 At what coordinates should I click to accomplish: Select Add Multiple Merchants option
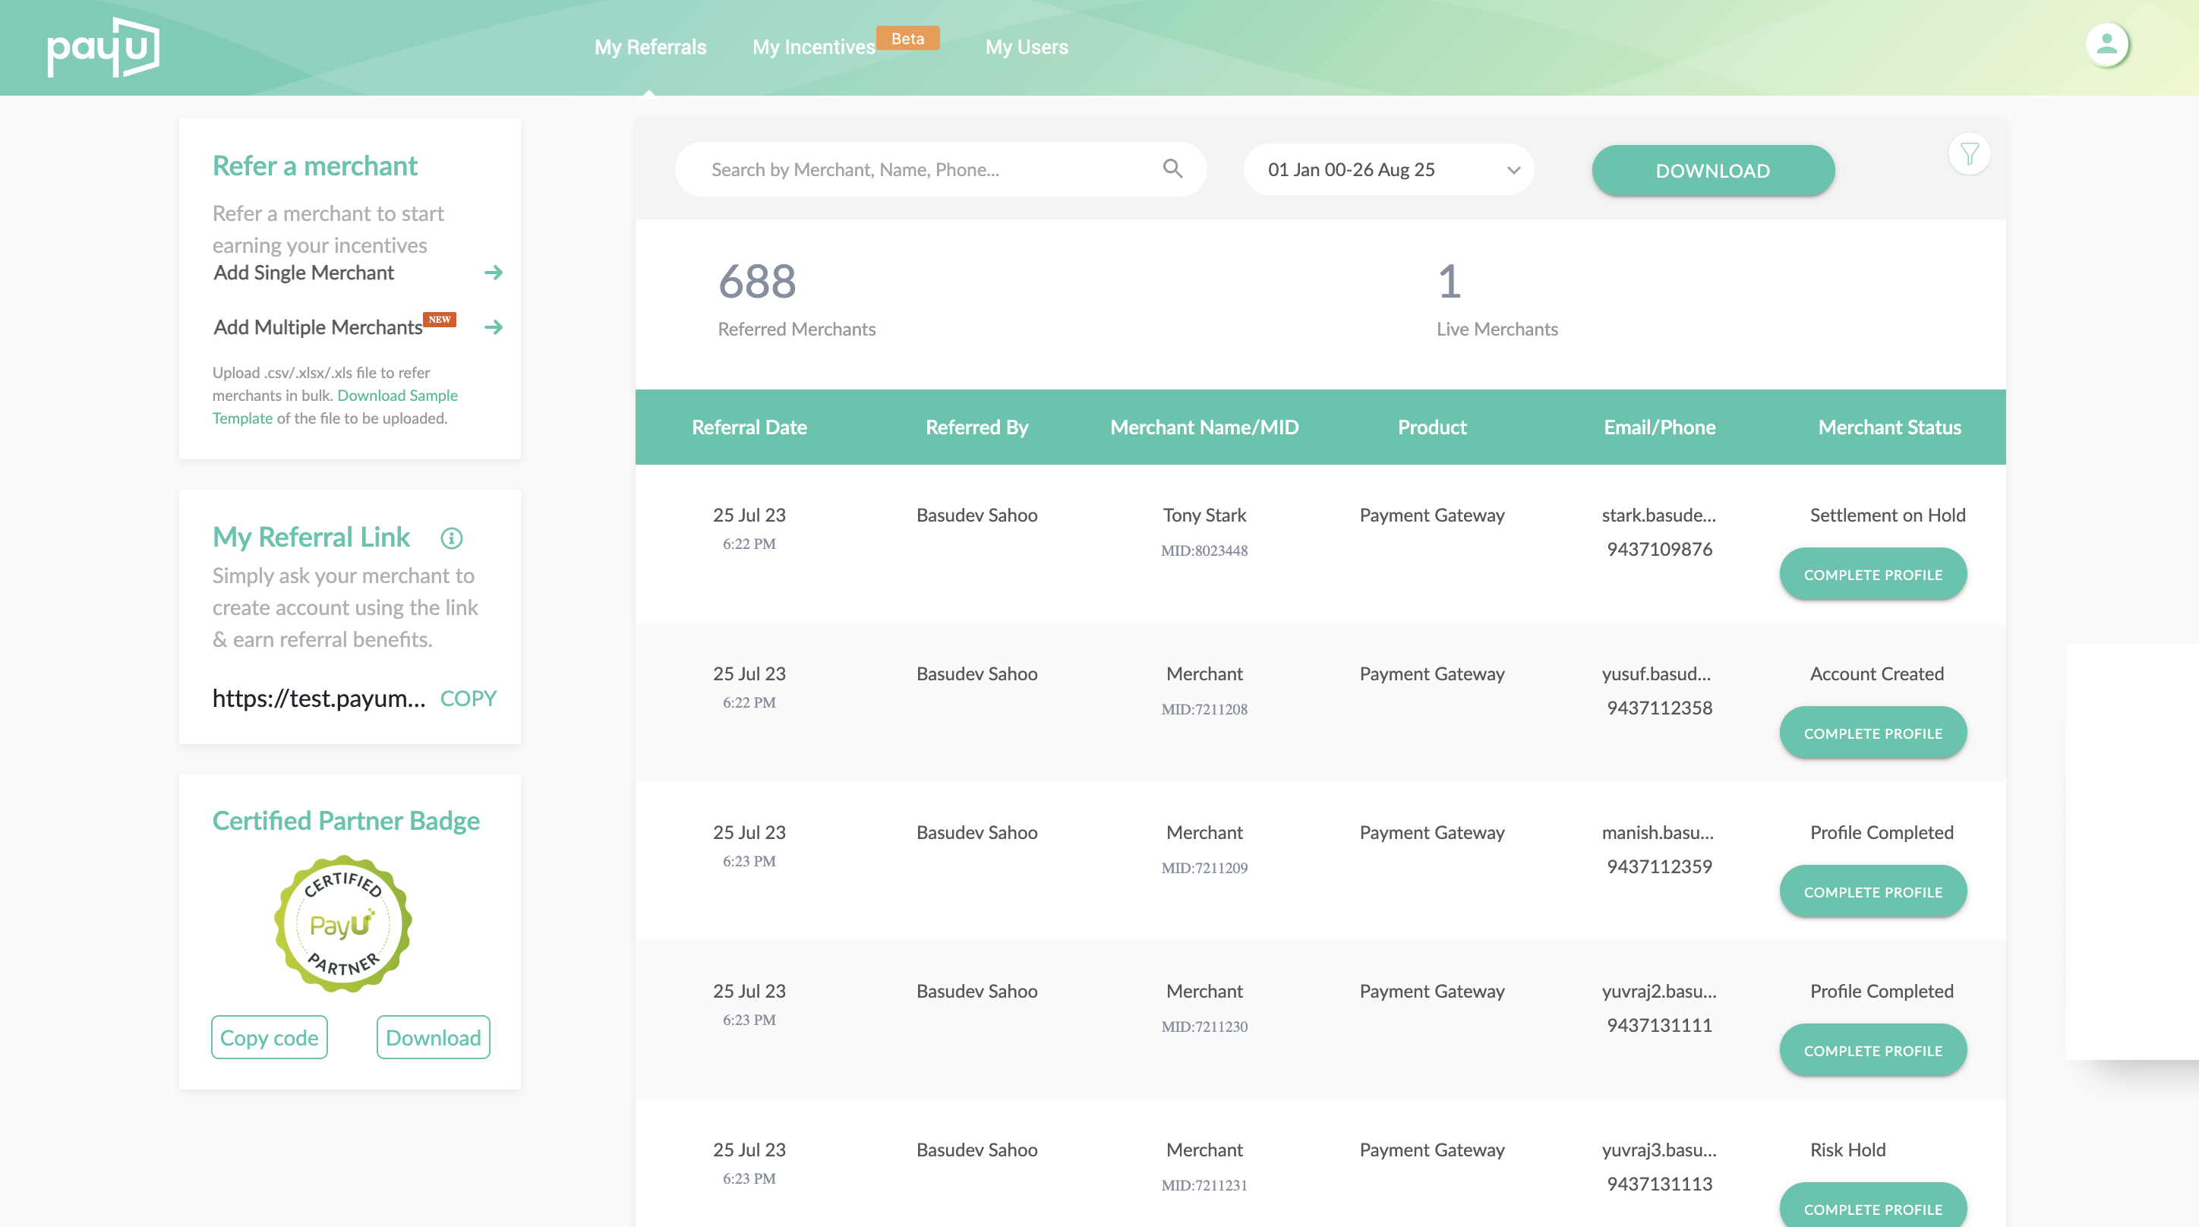(317, 327)
